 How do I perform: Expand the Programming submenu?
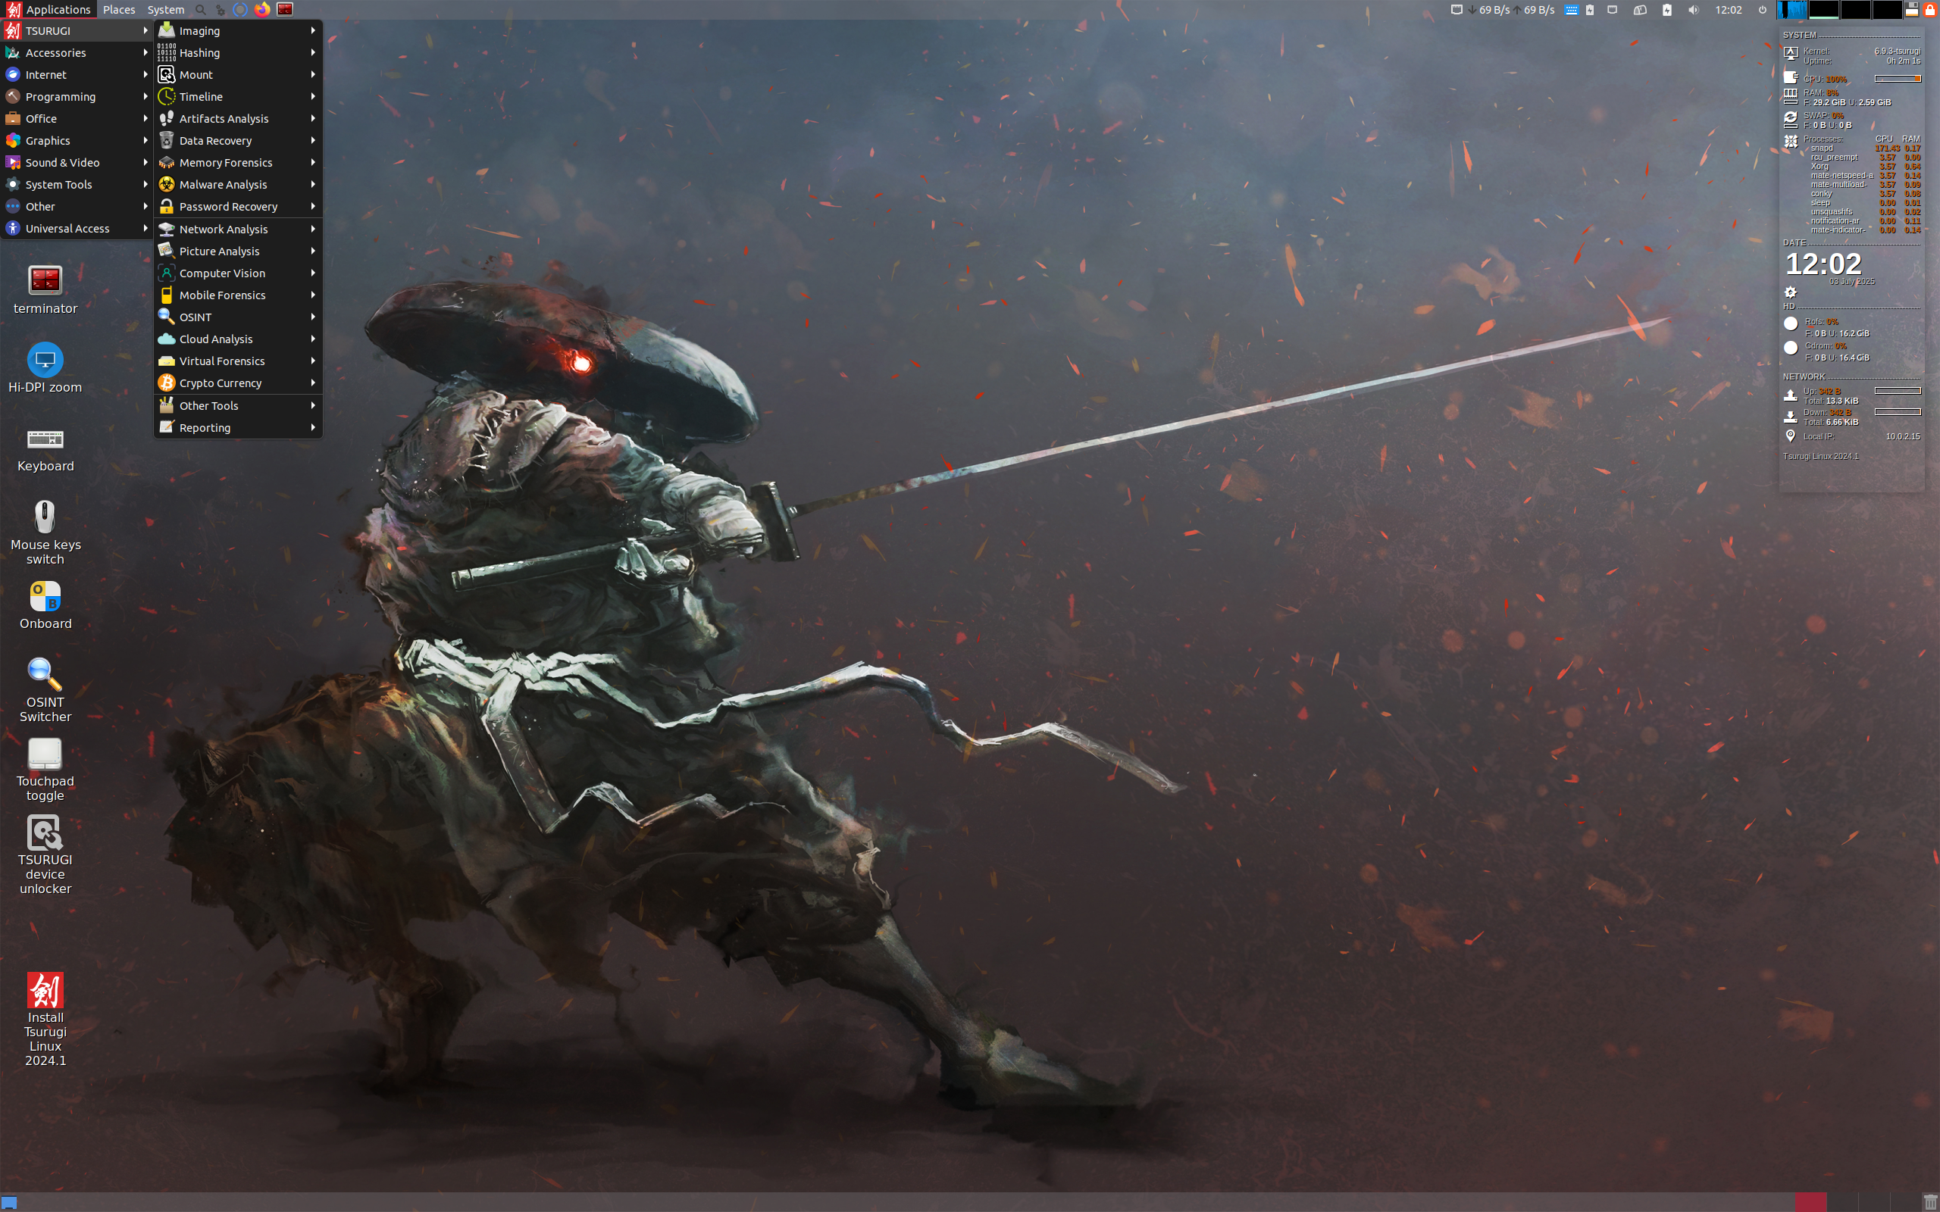77,96
